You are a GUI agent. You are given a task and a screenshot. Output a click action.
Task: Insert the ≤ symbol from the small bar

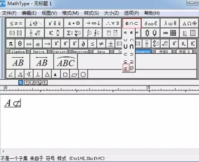pos(92,44)
